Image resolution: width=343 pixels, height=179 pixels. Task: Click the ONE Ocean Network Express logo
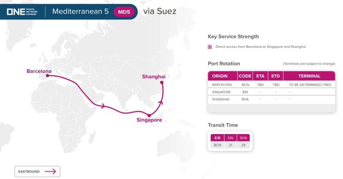23,11
